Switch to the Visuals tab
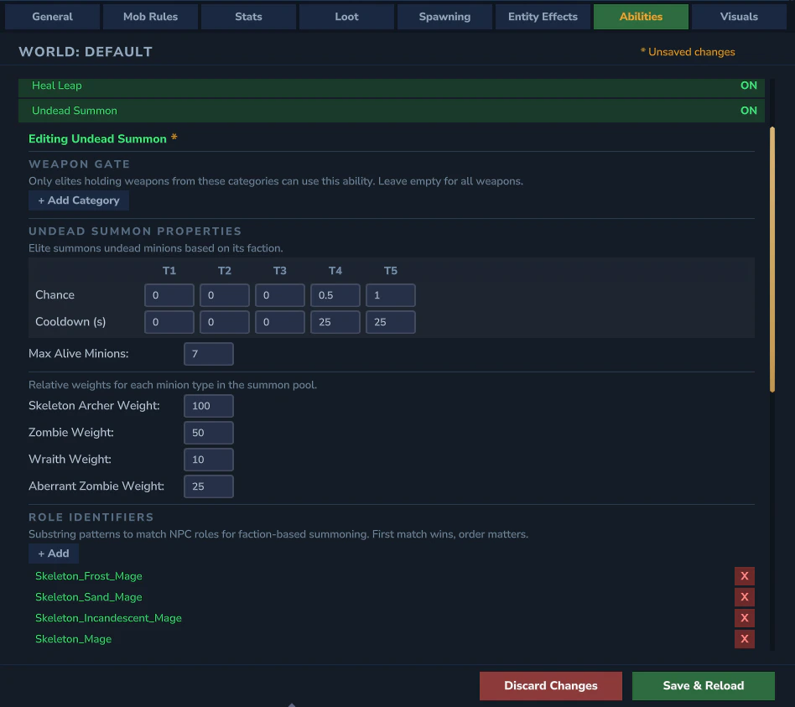The width and height of the screenshot is (795, 707). point(739,17)
